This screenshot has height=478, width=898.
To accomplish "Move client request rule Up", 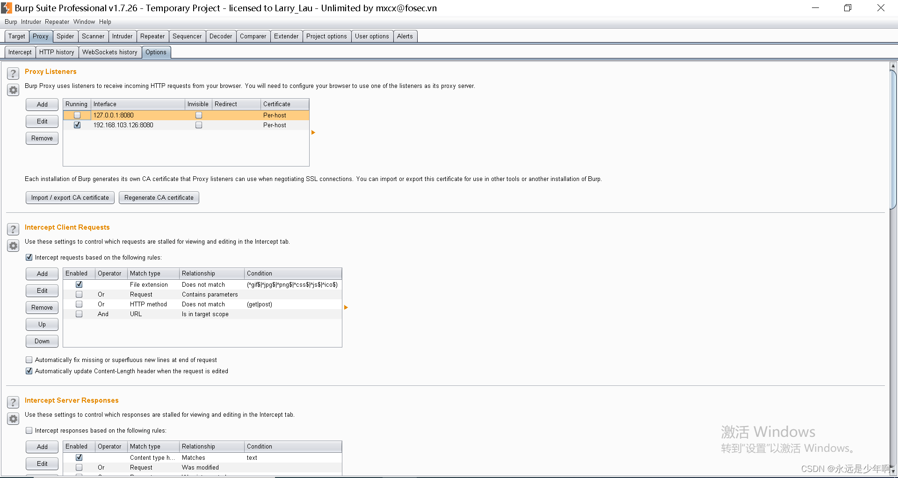I will point(42,324).
